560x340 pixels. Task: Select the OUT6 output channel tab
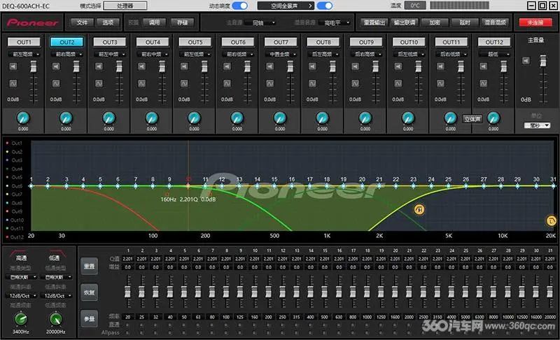coord(238,42)
